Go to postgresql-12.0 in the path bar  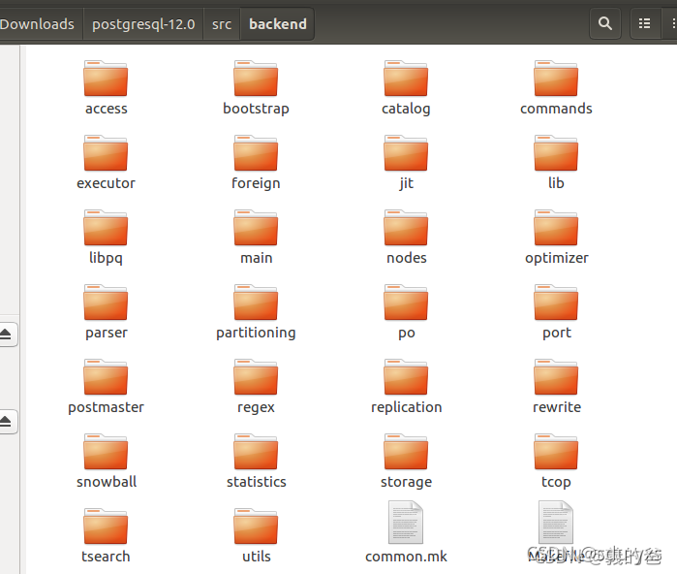point(143,24)
